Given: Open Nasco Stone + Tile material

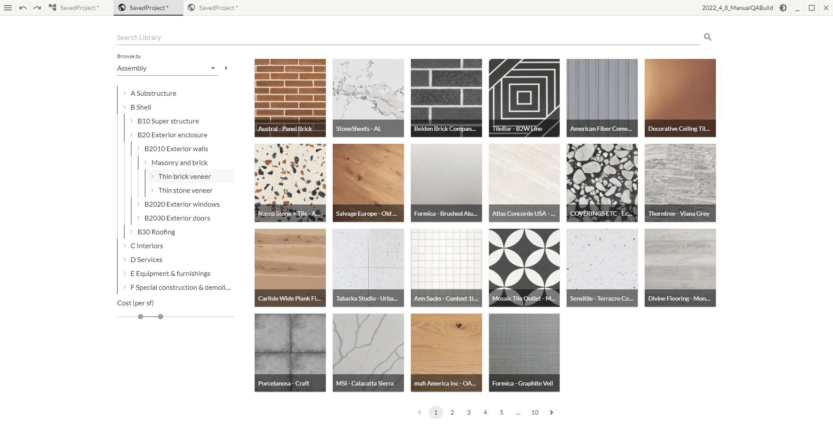Looking at the screenshot, I should tap(290, 183).
